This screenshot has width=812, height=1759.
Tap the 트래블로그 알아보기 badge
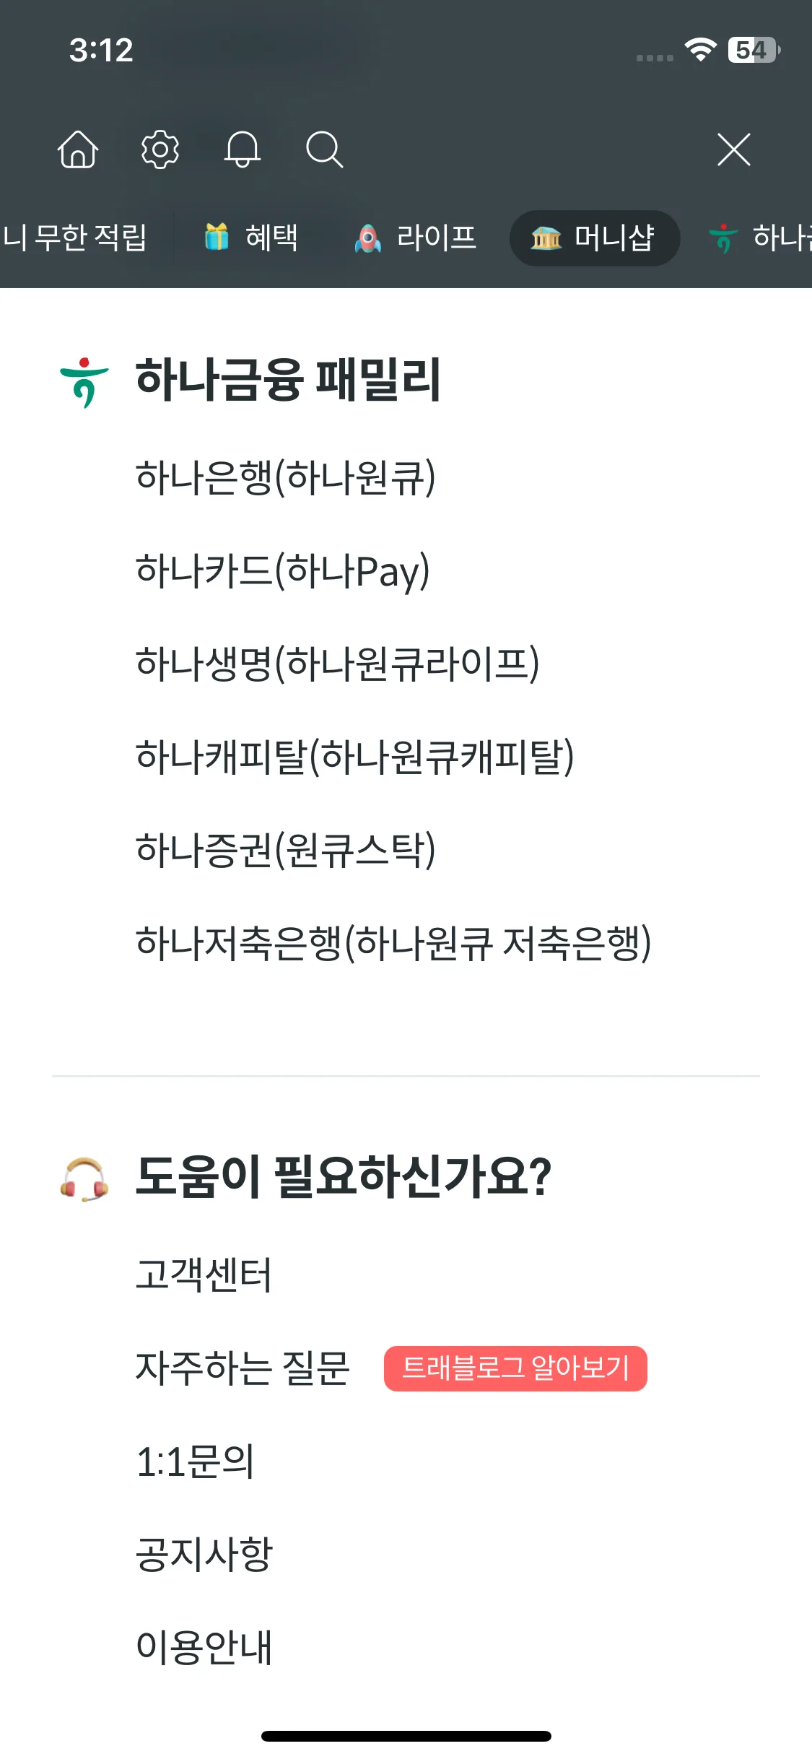point(515,1368)
